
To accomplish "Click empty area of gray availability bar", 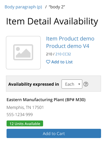I will (x=95, y=84).
